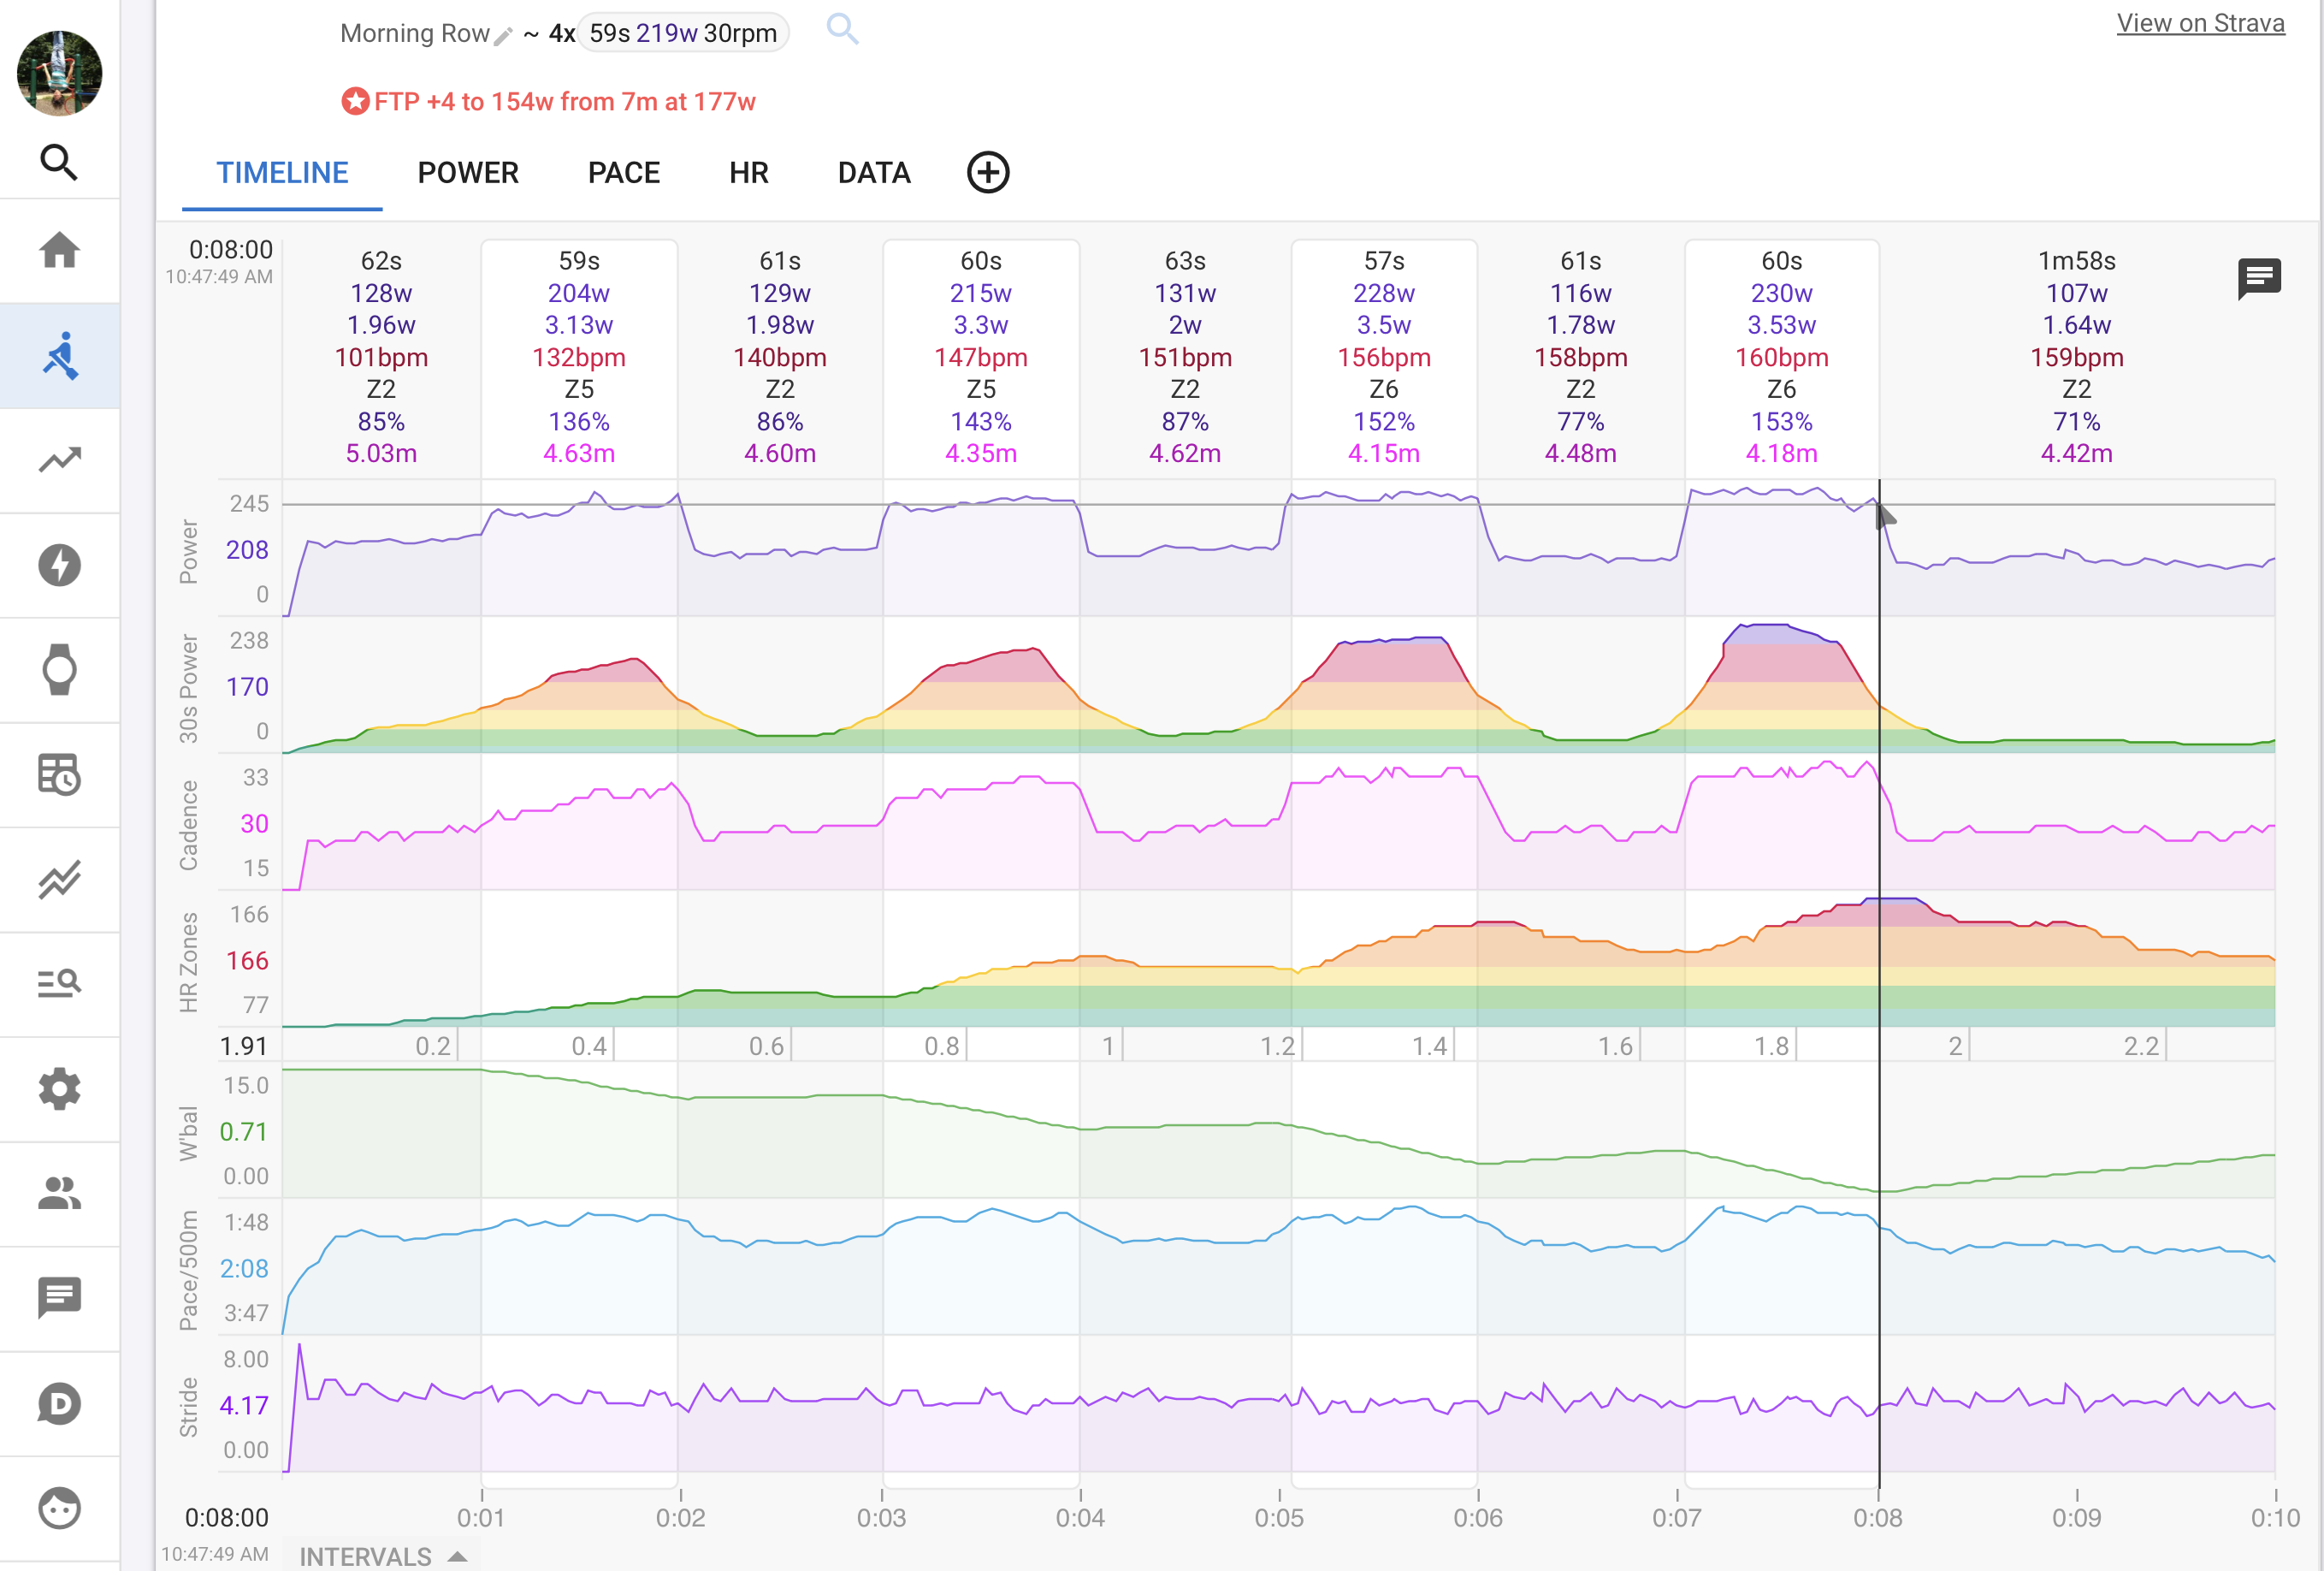Open the trending line fitness icon
This screenshot has width=2324, height=1571.
point(59,460)
